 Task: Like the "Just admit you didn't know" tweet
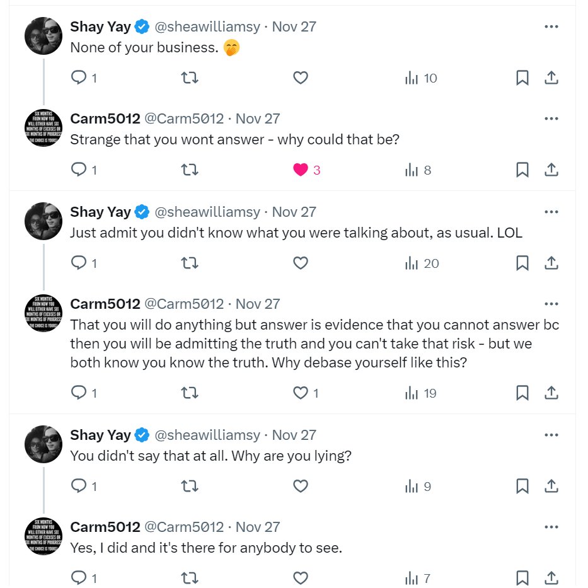pos(301,263)
